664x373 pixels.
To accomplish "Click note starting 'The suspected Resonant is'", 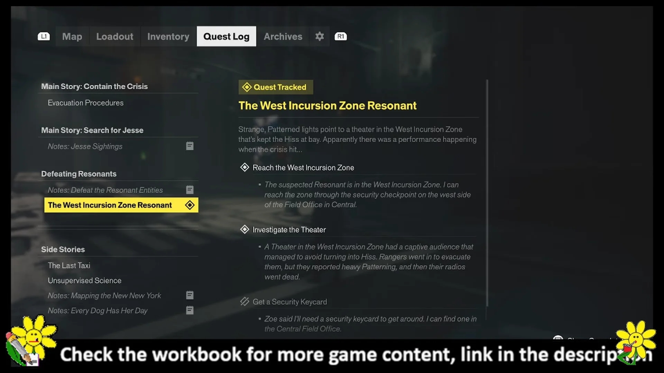I will click(368, 194).
